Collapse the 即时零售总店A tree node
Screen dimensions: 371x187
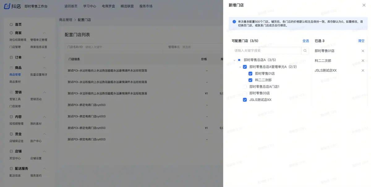click(234, 60)
